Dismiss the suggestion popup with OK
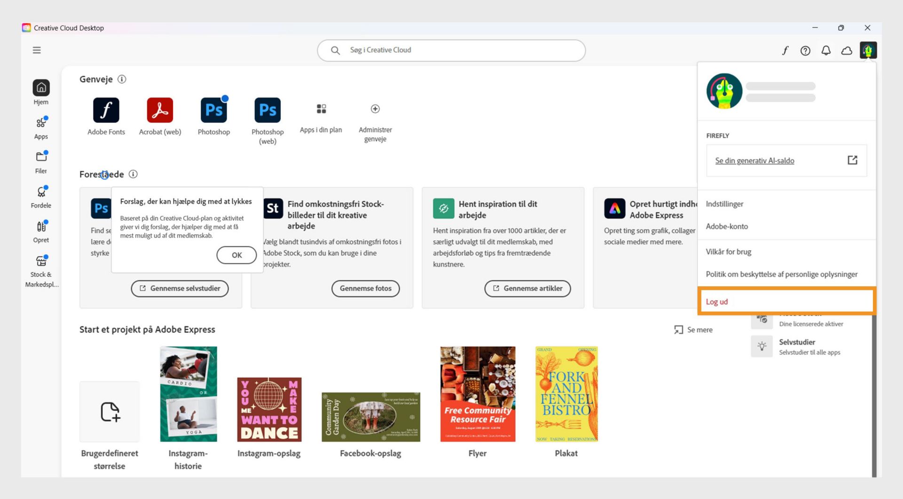The width and height of the screenshot is (903, 499). click(237, 255)
